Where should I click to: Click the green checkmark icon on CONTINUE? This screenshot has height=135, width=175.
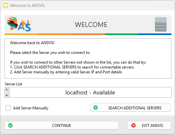pos(10,125)
